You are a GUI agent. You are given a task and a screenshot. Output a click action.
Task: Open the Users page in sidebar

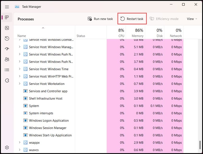tap(7, 59)
